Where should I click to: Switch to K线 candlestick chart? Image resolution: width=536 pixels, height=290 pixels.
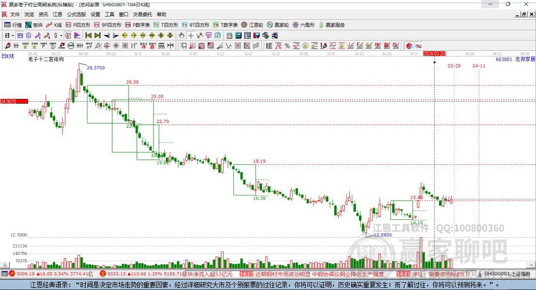coord(54,25)
